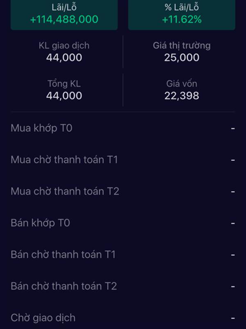Tap the +114,488,000 profit amount
Viewport: 246px width, 329px height.
[64, 19]
